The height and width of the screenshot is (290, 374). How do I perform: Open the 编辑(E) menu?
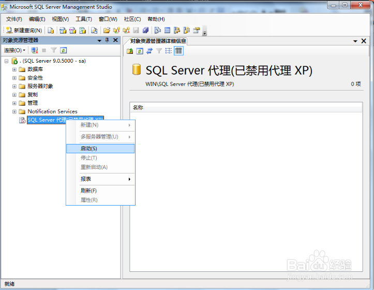pyautogui.click(x=37, y=19)
